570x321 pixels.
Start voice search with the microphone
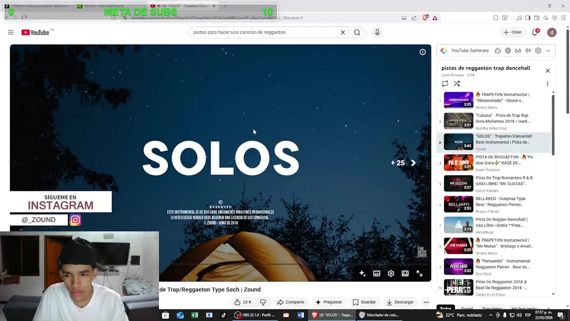coord(377,32)
